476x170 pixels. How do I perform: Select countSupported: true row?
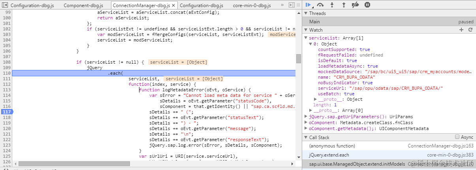[x=344, y=49]
